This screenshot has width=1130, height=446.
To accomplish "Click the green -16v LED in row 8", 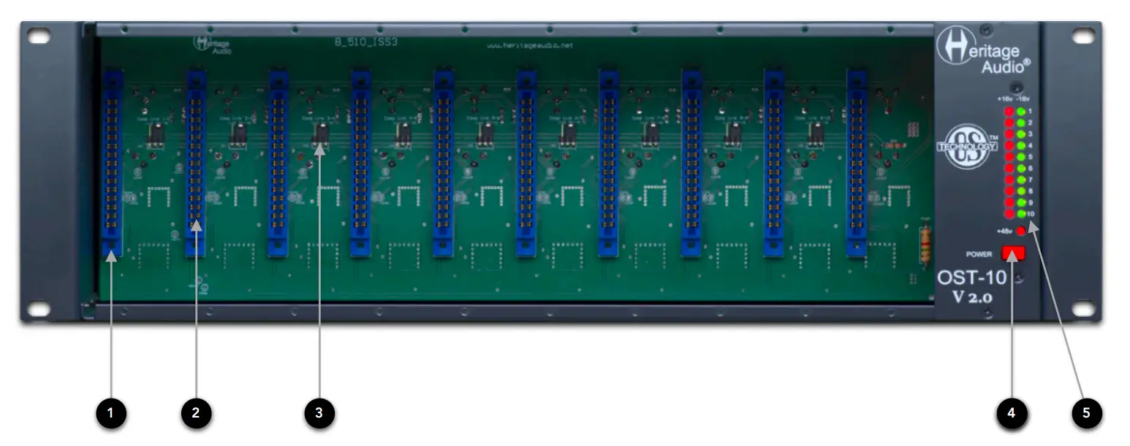I will [1021, 191].
